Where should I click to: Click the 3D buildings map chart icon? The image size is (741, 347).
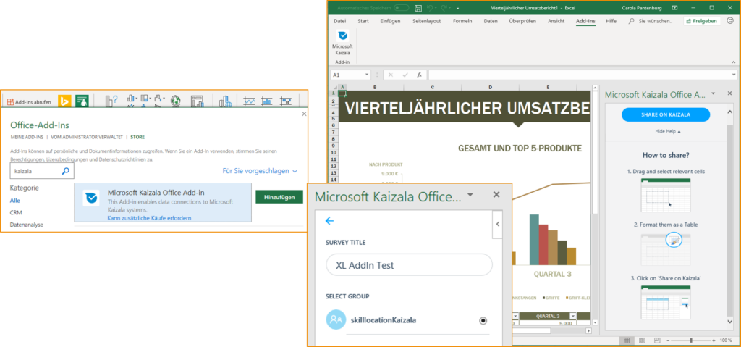[x=226, y=101]
